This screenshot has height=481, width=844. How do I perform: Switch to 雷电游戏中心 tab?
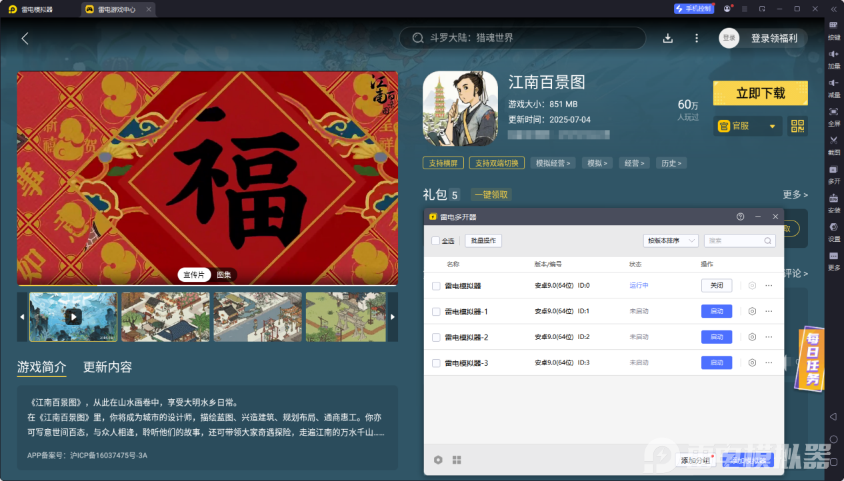(x=117, y=9)
